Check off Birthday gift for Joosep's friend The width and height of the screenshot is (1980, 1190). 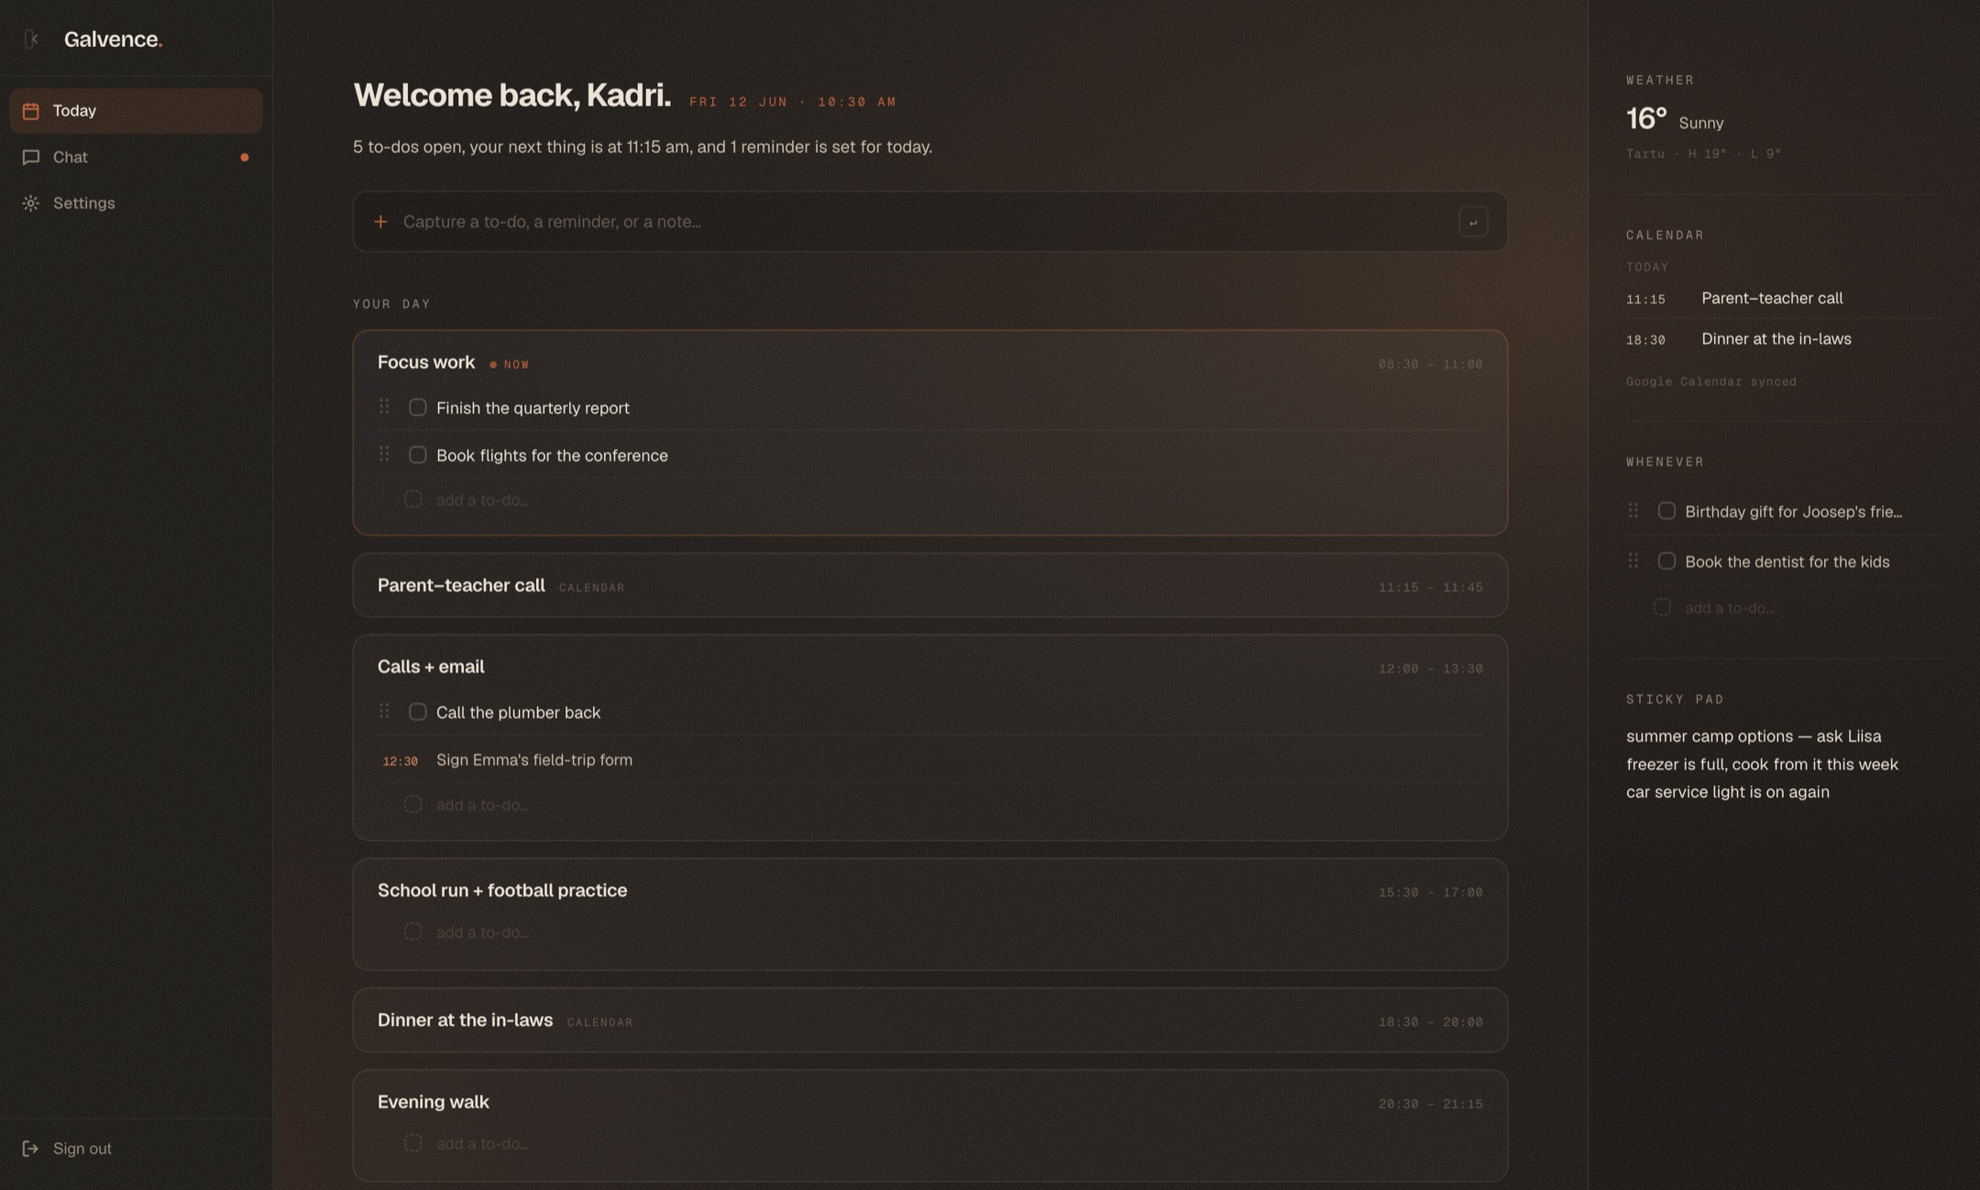pyautogui.click(x=1666, y=511)
